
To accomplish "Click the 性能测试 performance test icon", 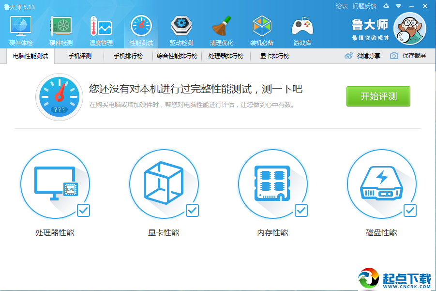I will click(141, 29).
